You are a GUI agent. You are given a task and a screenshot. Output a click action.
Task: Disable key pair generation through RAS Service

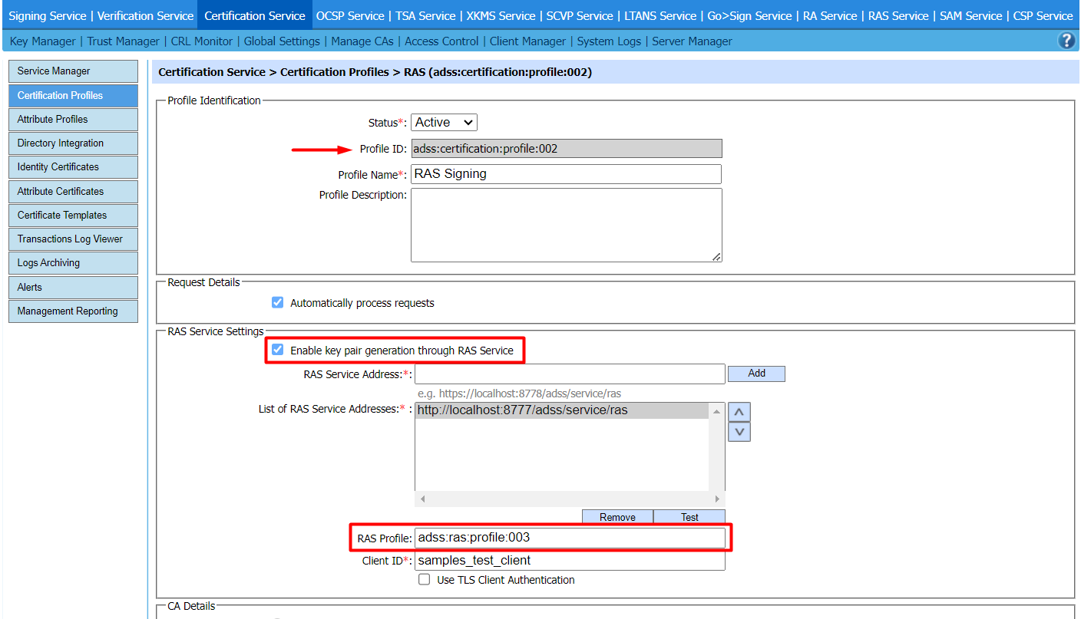(278, 351)
